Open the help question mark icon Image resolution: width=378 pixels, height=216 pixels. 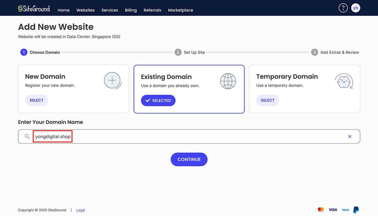(x=343, y=8)
